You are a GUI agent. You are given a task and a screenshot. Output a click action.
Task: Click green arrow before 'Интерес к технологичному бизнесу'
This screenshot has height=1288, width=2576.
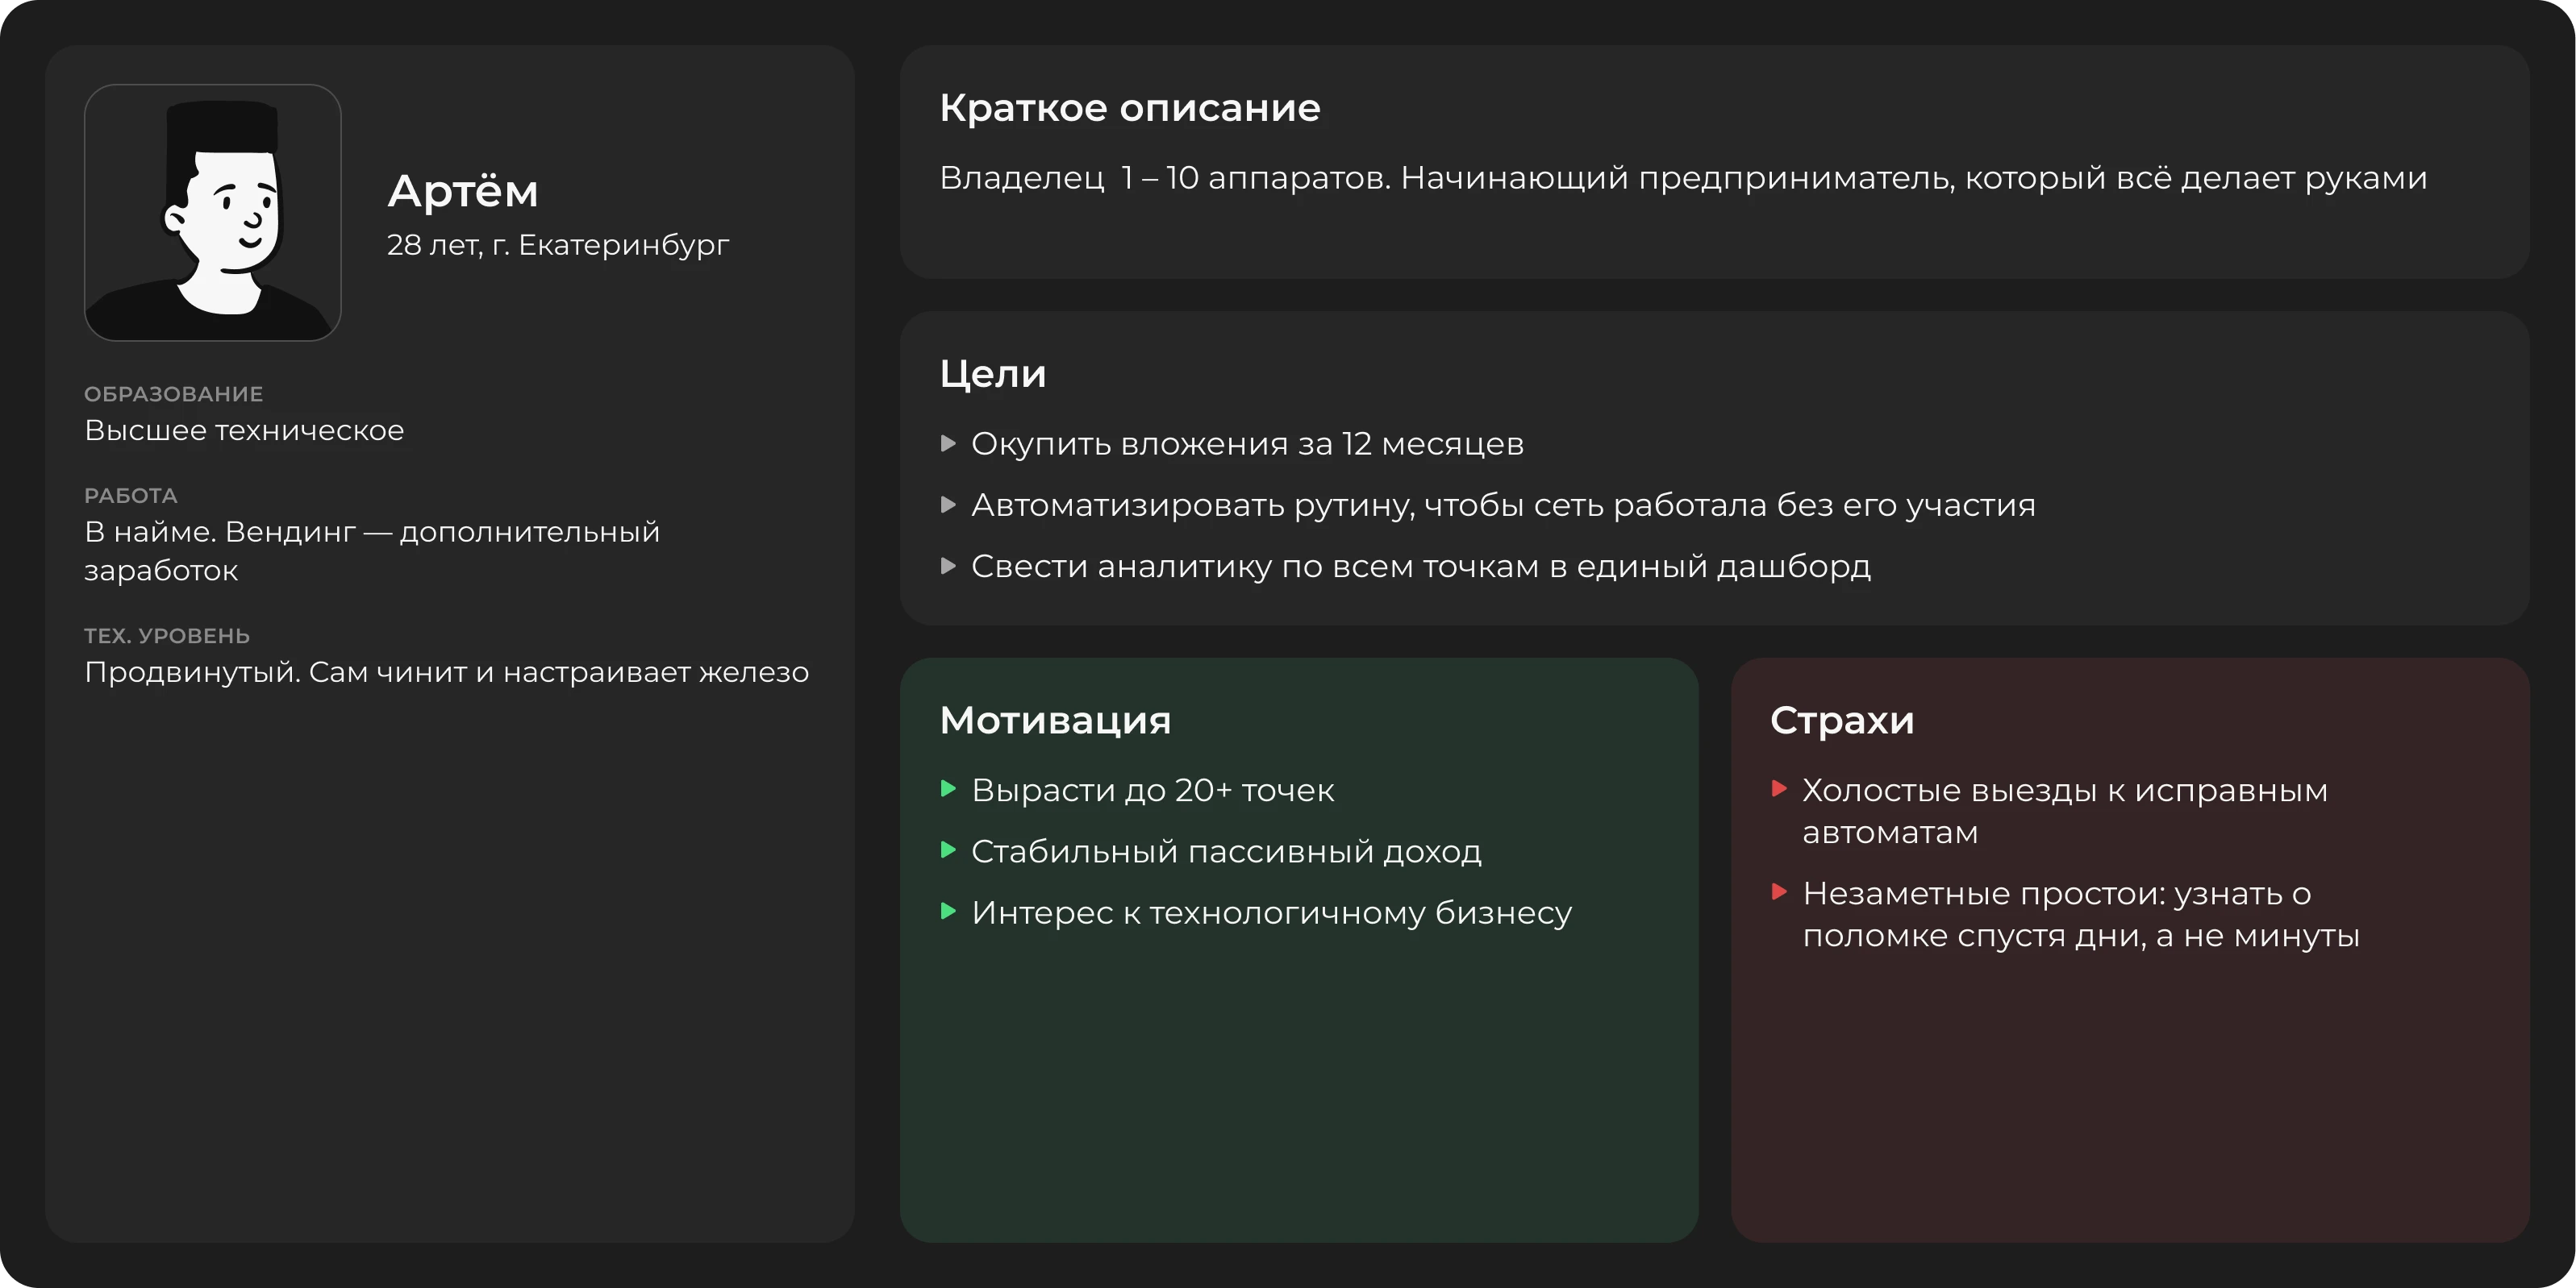tap(949, 912)
